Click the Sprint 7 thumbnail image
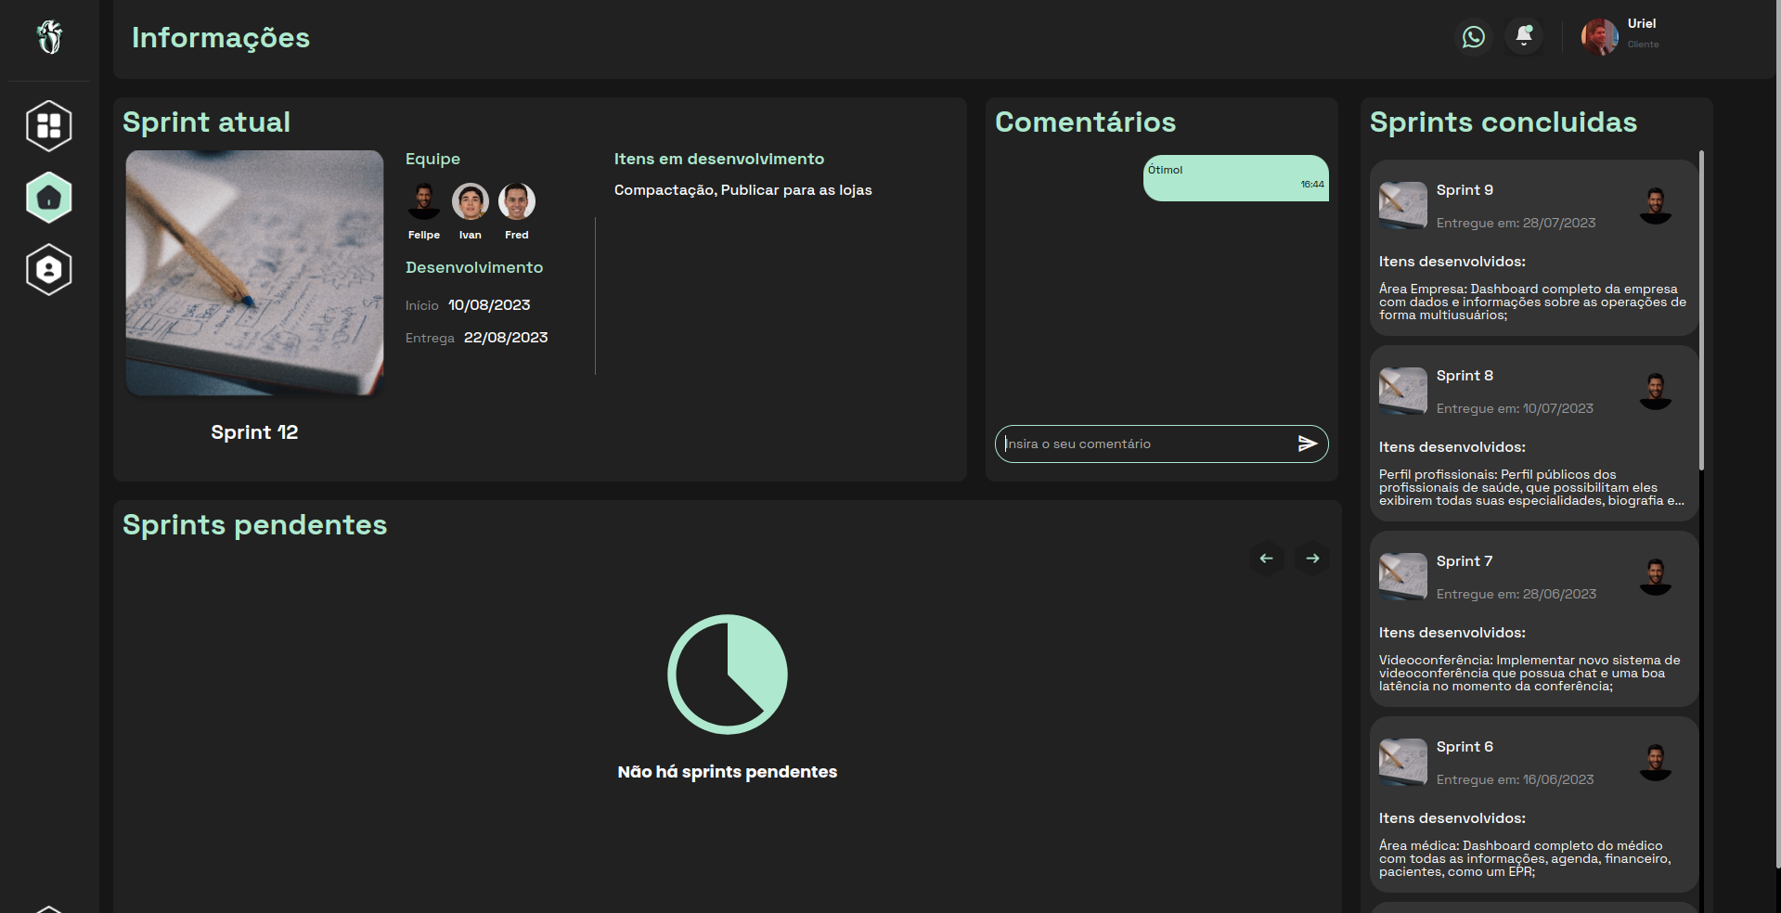Screen dimensions: 1781x913 [x=1403, y=576]
